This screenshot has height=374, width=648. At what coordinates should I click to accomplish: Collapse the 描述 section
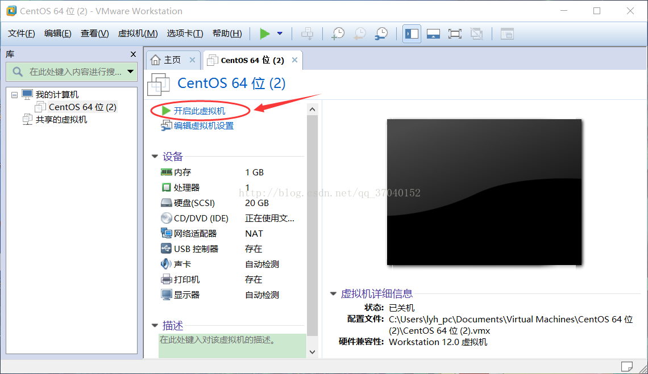155,326
